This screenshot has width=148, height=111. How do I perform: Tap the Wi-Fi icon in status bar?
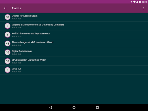point(134,2)
